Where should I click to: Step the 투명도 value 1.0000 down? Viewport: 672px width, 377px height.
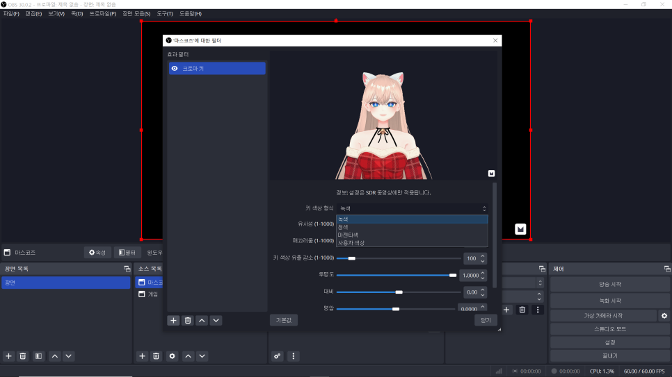[x=483, y=278]
